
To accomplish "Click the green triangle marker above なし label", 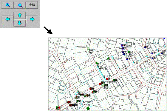I will [108, 58].
